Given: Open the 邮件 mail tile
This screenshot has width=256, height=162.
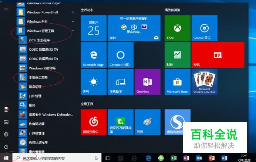Looking at the screenshot, I should [x=134, y=28].
